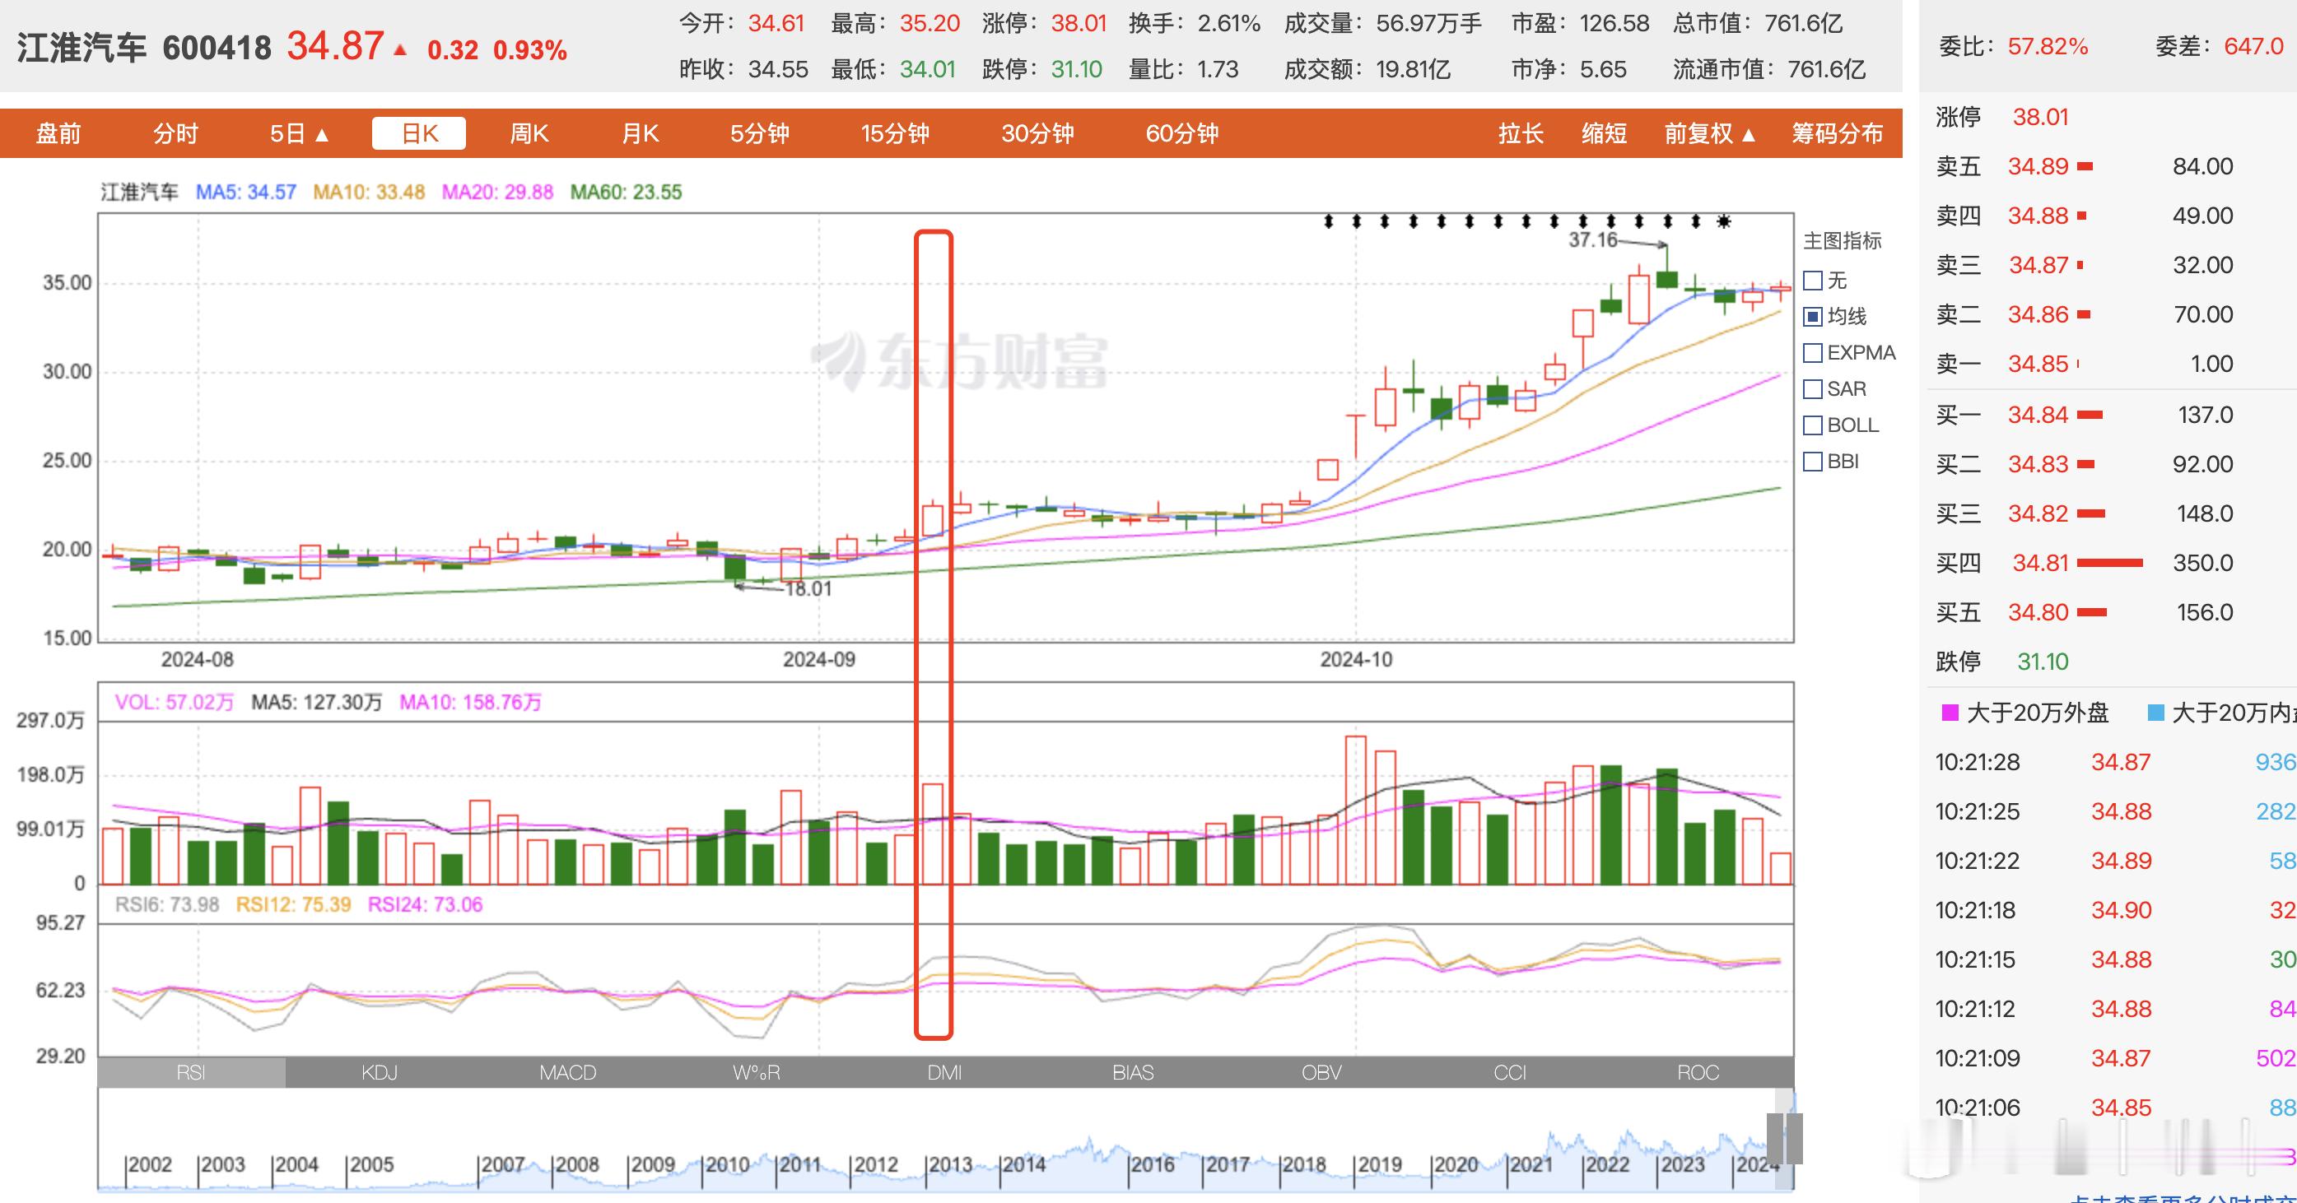Image resolution: width=2297 pixels, height=1203 pixels.
Task: Click the magenta 大于20万外盘 legend swatch
Action: (x=1950, y=713)
